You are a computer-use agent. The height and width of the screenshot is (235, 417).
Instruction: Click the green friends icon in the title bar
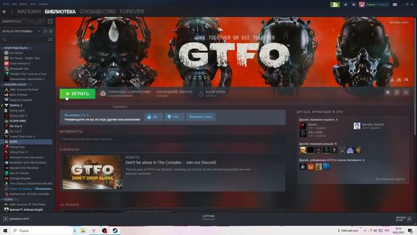click(x=335, y=5)
